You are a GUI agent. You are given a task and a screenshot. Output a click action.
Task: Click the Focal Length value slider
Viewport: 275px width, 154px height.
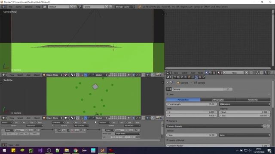click(x=191, y=104)
